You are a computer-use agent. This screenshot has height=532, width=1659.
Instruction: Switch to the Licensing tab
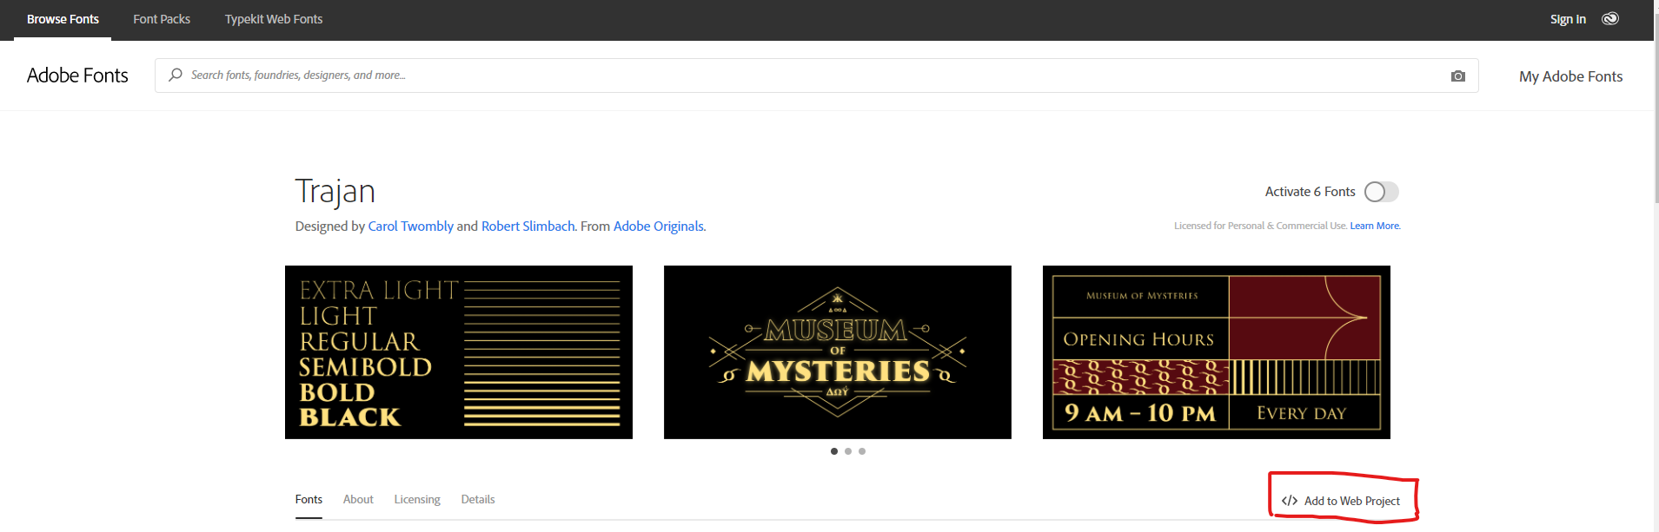417,500
